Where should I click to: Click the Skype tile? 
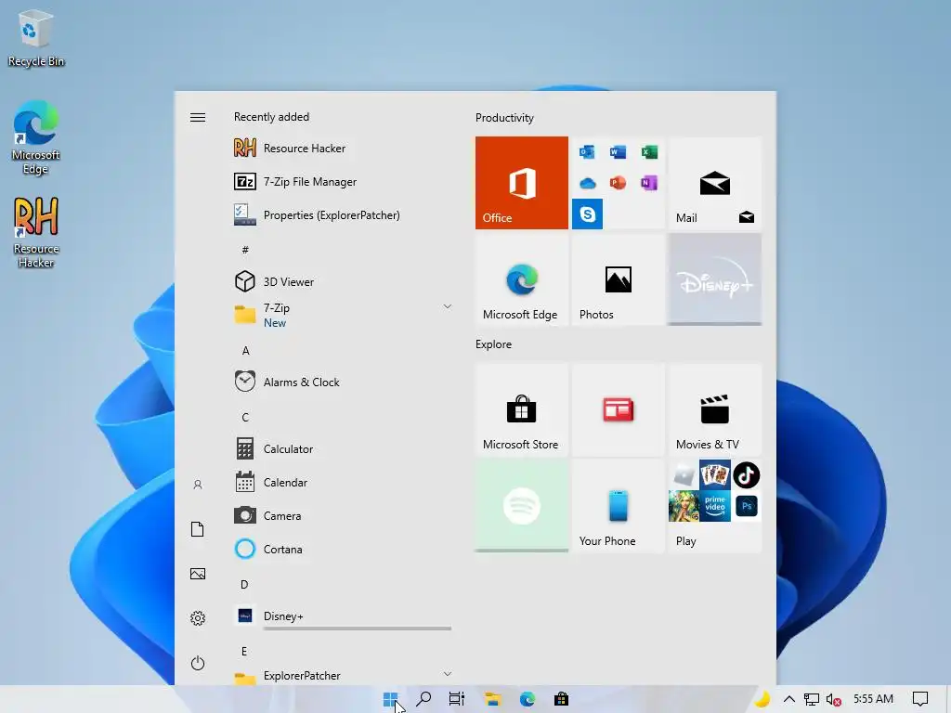click(x=587, y=214)
